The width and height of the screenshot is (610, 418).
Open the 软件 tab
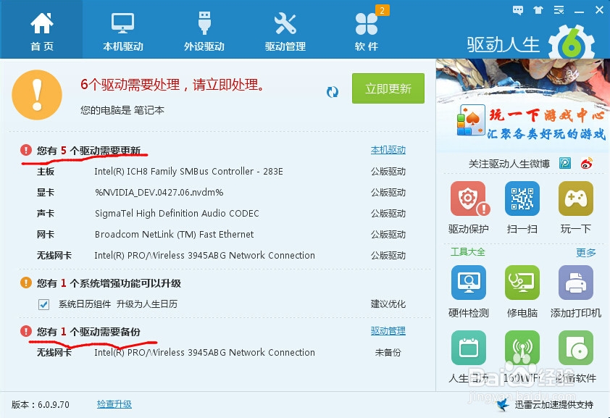(x=366, y=31)
